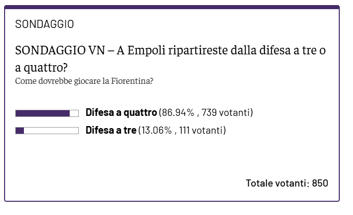Click the purple top border of poll card

[x=172, y=7]
